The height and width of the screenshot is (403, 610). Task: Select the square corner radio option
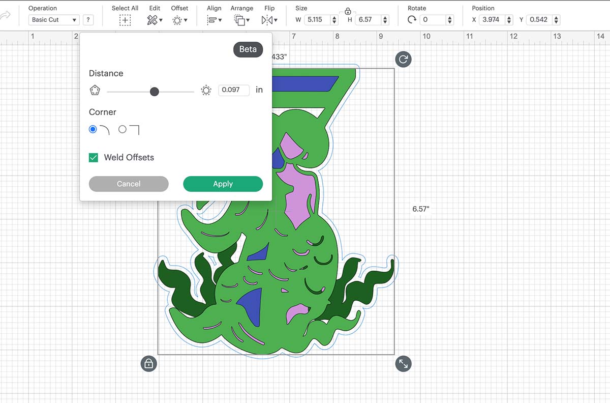(123, 129)
